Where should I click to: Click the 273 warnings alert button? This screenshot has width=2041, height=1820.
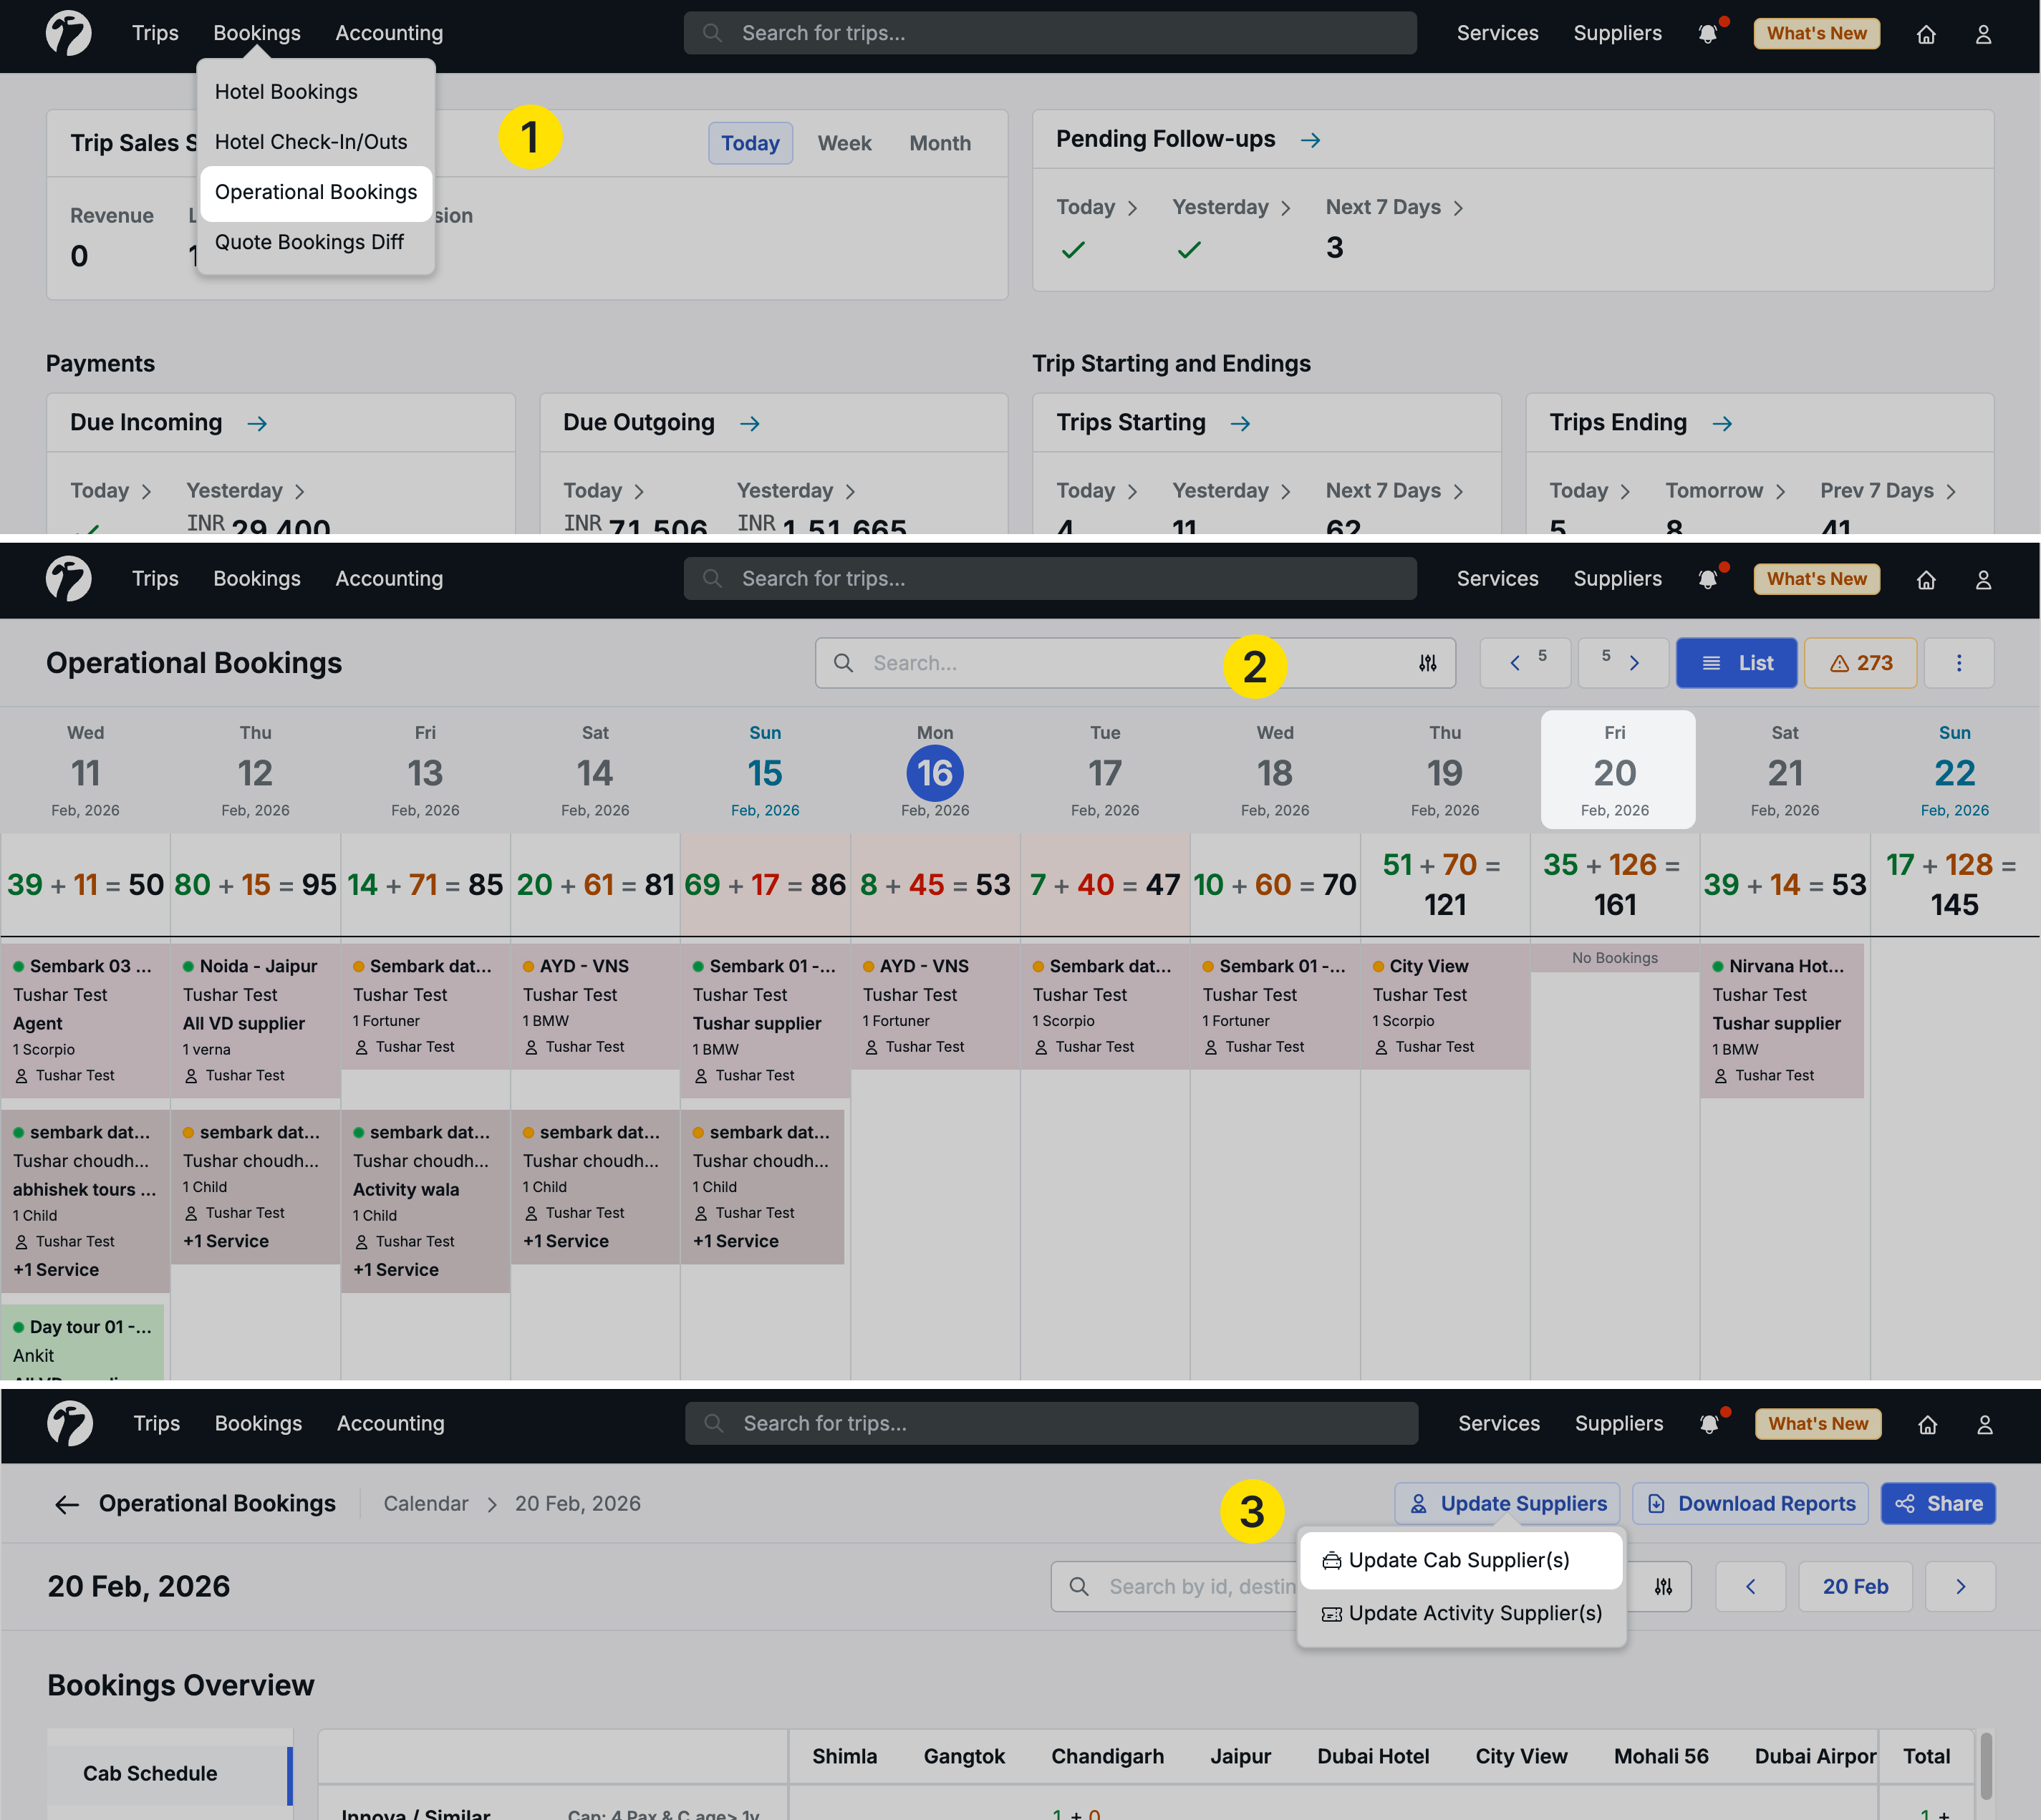click(1860, 663)
